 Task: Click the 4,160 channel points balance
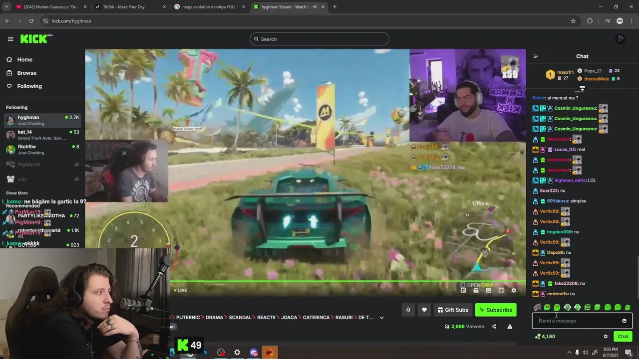coord(545,337)
